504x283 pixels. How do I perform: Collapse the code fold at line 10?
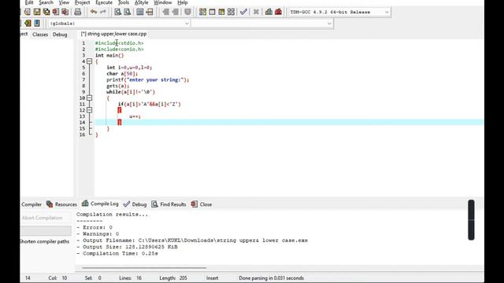[x=89, y=97]
